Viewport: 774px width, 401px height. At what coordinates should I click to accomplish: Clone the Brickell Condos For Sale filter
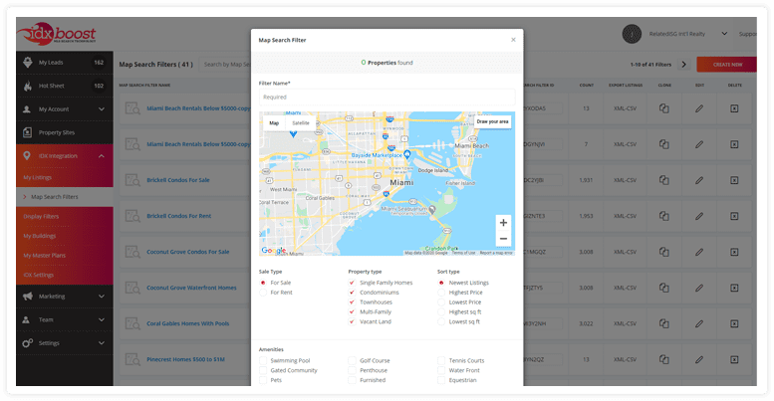click(663, 180)
